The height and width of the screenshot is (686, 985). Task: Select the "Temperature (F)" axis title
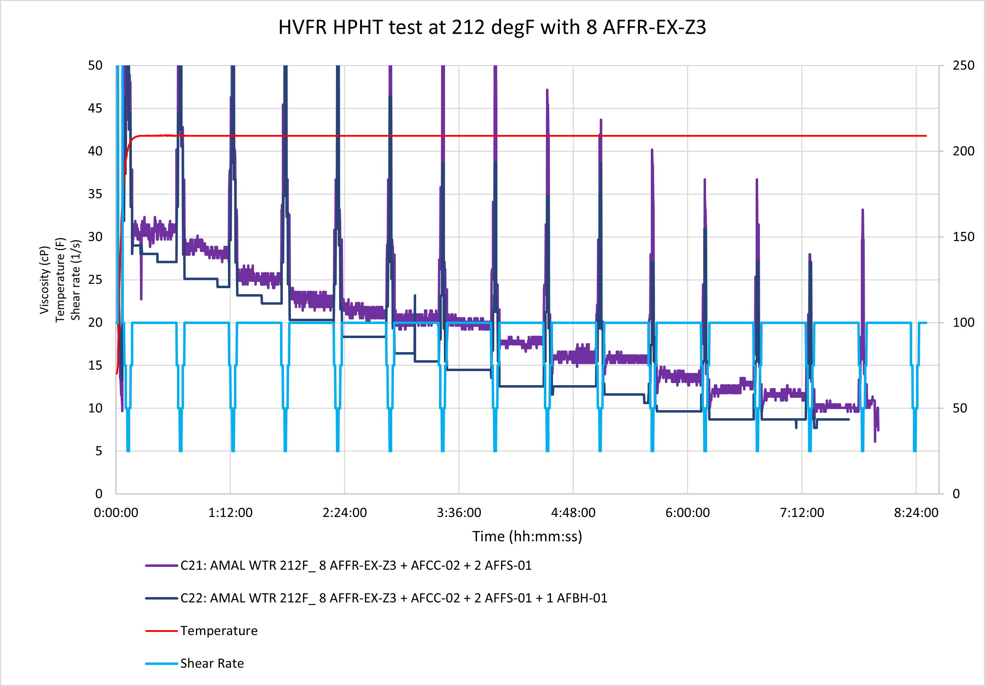click(x=60, y=280)
